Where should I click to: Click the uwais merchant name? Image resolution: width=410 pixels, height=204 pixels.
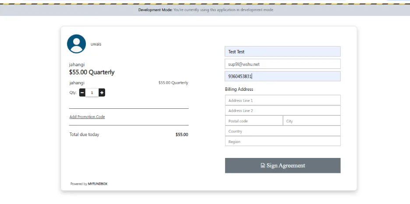[96, 44]
